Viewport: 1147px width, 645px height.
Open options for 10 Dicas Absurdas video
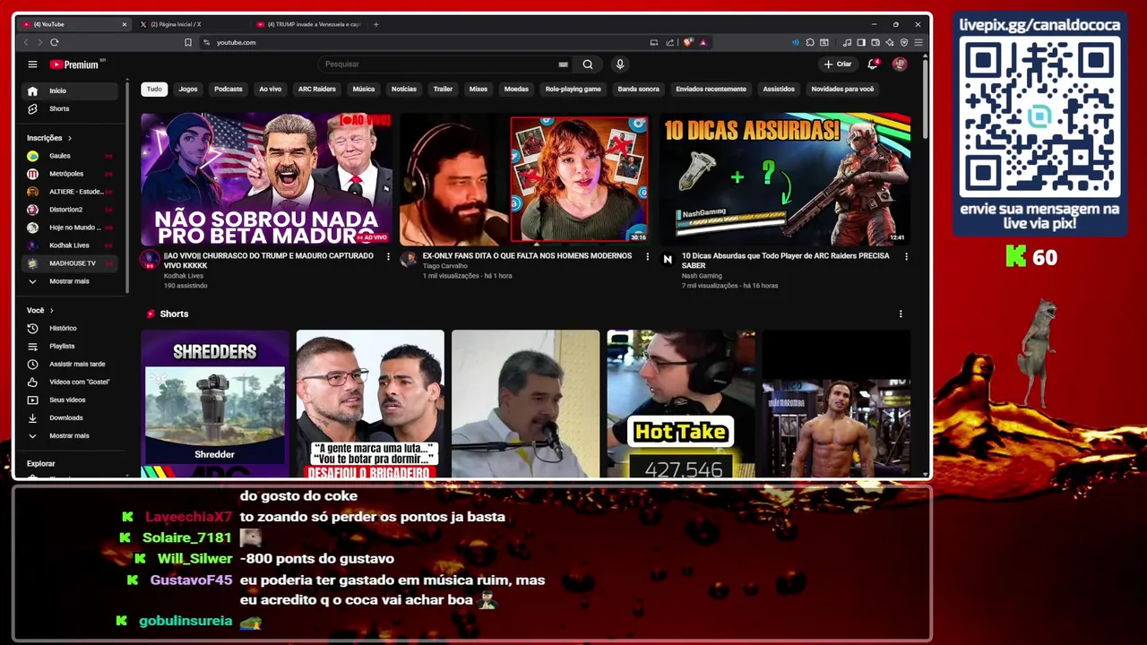[x=906, y=256]
